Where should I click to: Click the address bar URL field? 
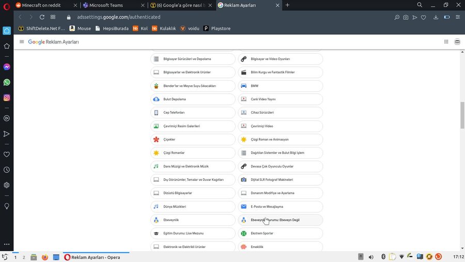click(119, 17)
